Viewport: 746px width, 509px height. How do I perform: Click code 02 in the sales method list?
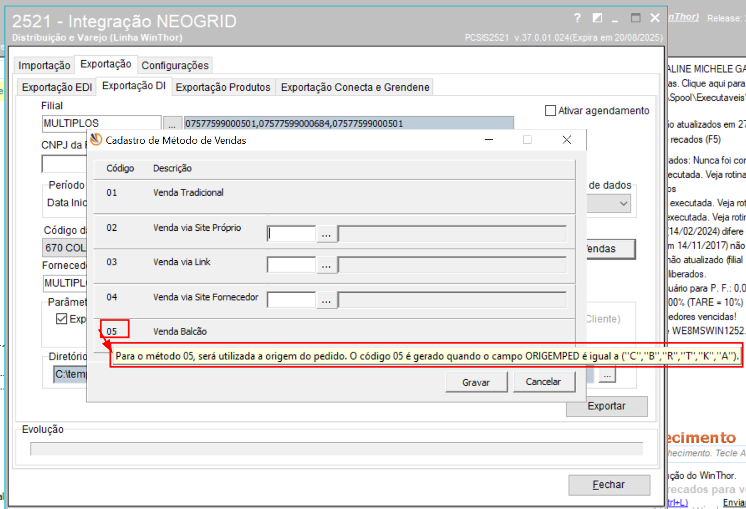(112, 227)
